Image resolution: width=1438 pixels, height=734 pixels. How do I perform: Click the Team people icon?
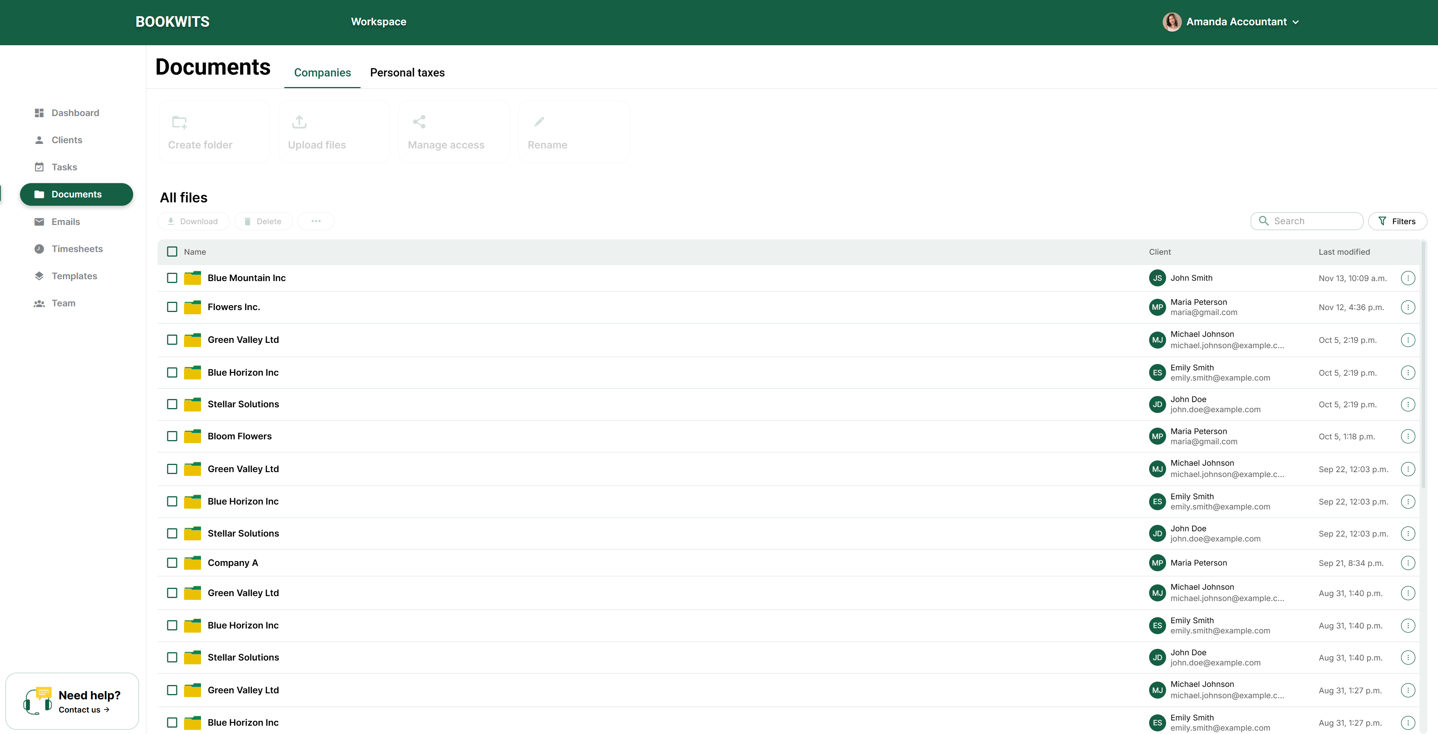click(x=39, y=303)
